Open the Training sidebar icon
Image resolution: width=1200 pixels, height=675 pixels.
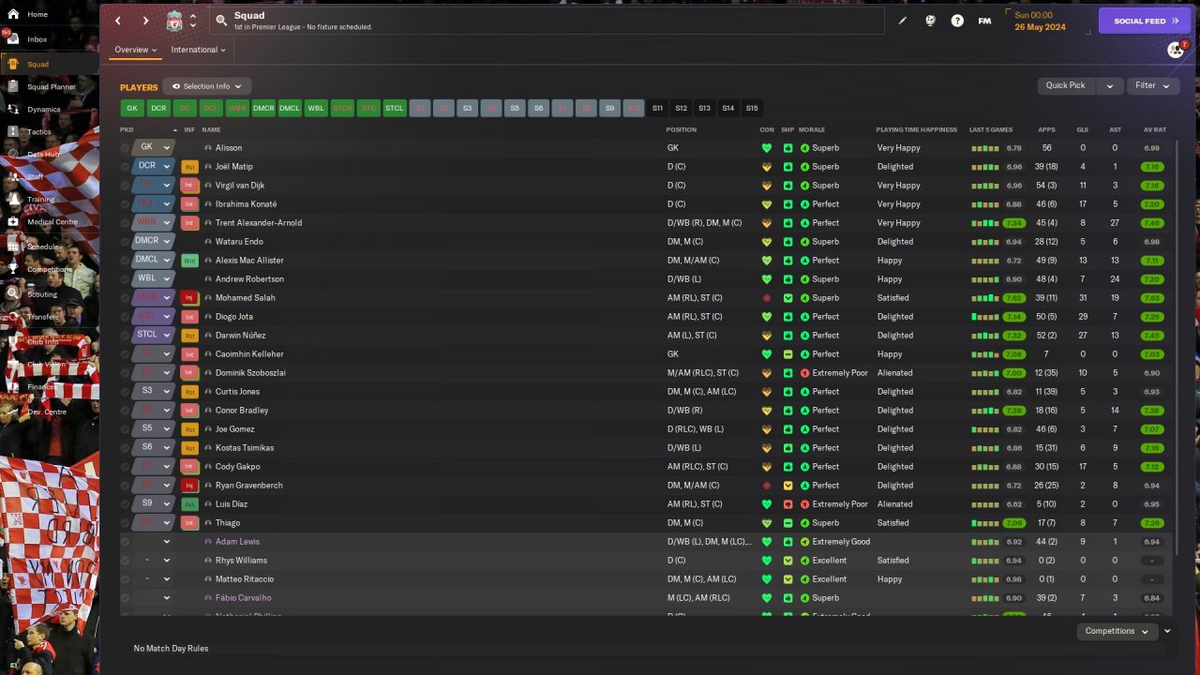tap(12, 199)
